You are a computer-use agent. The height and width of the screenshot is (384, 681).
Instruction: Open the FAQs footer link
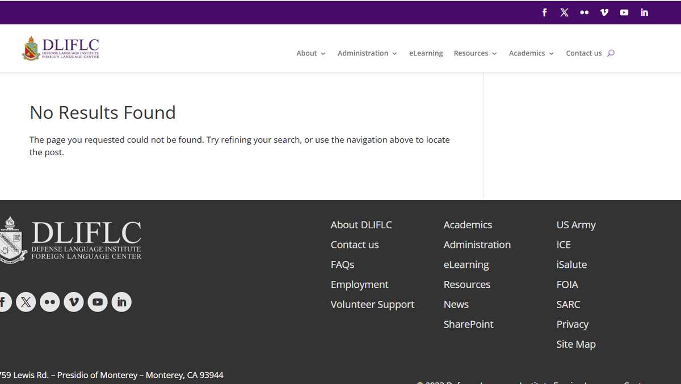pos(342,264)
